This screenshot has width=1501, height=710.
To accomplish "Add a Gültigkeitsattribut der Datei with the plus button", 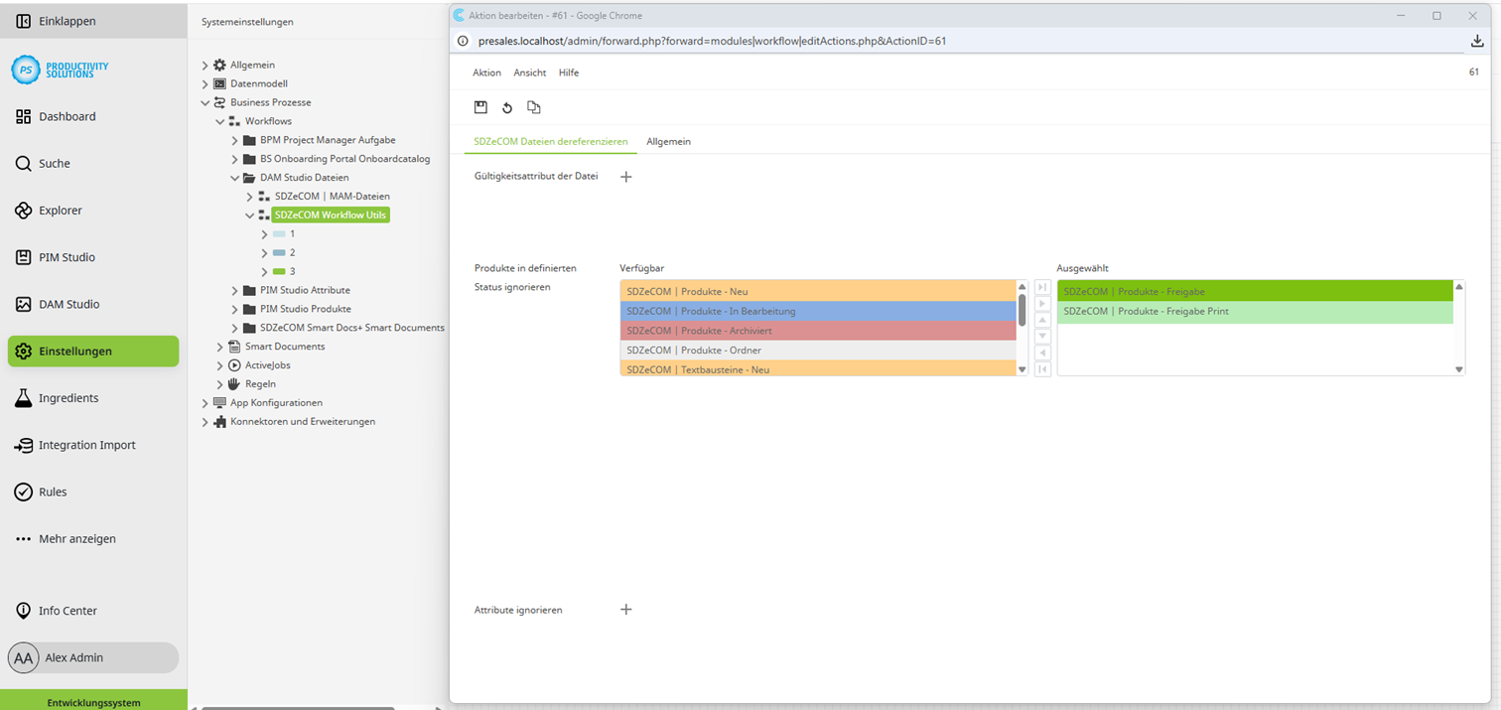I will tap(626, 176).
